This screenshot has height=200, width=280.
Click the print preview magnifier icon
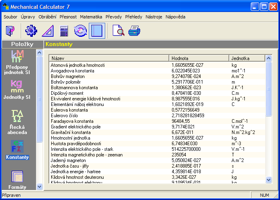[x=118, y=31]
